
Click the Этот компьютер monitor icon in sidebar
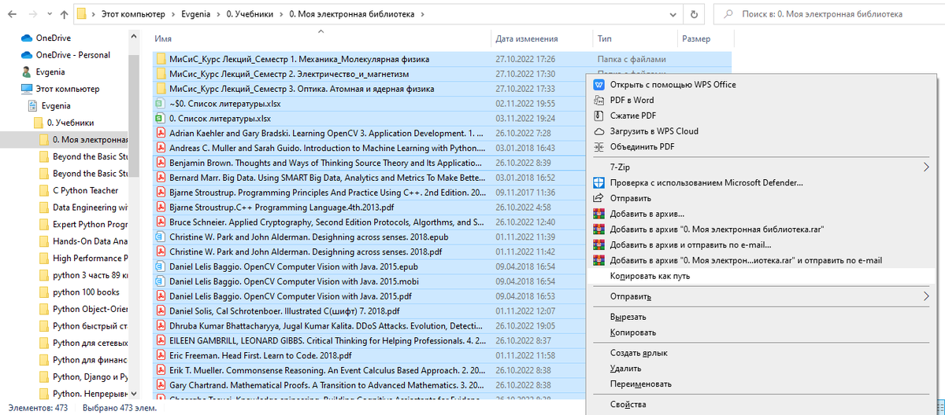pyautogui.click(x=27, y=90)
